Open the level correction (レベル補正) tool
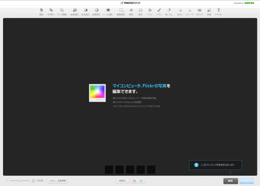Viewport: 260px width, 186px height. click(x=107, y=11)
